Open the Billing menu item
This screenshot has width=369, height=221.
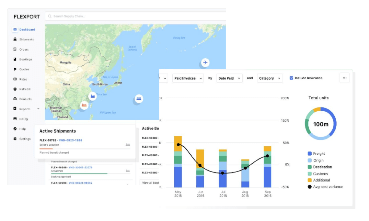pyautogui.click(x=23, y=119)
